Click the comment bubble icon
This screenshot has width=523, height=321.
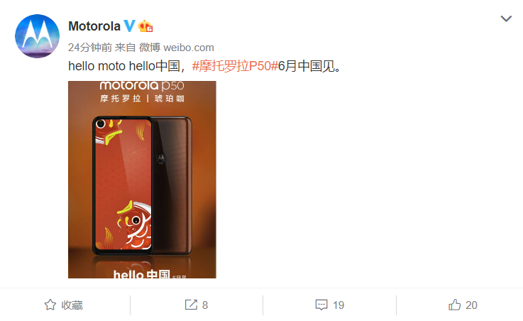(x=321, y=305)
